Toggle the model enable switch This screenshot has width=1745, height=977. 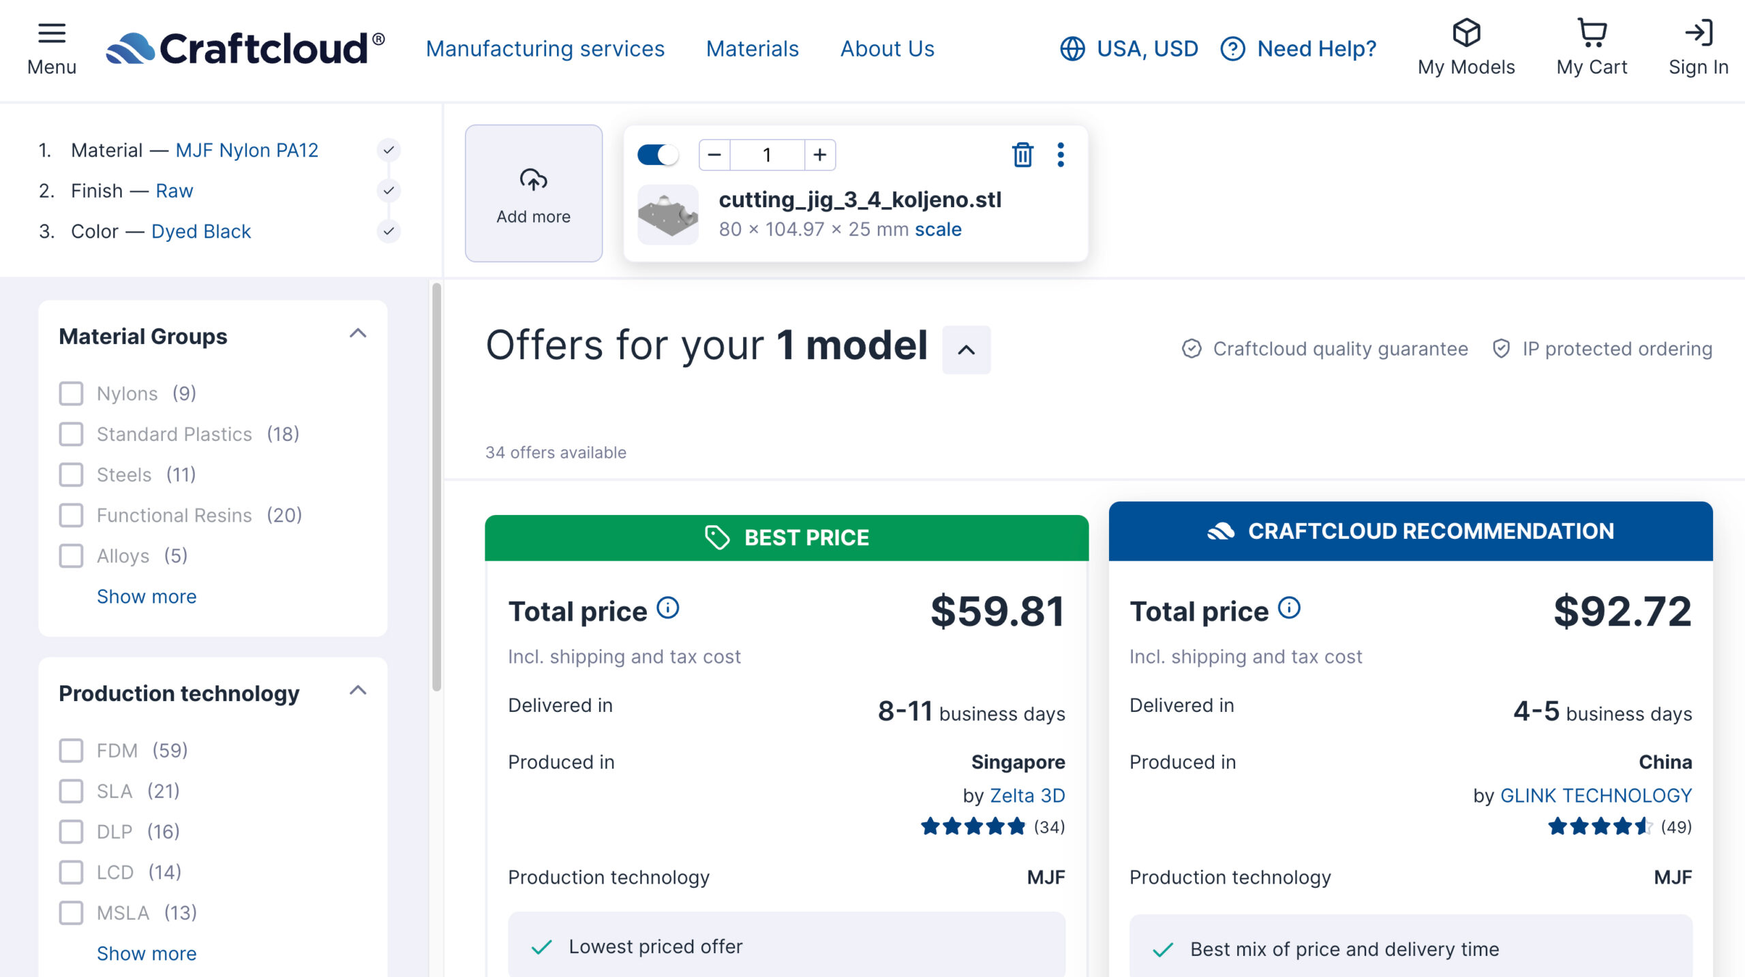[658, 155]
